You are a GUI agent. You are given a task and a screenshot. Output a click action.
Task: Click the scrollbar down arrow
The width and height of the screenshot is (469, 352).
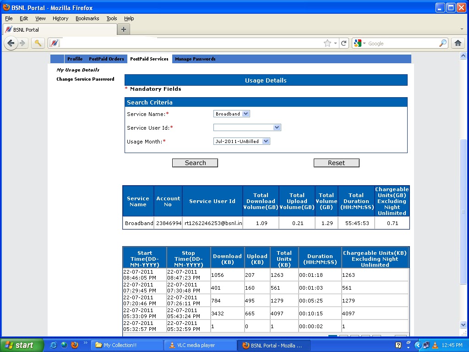click(x=463, y=325)
